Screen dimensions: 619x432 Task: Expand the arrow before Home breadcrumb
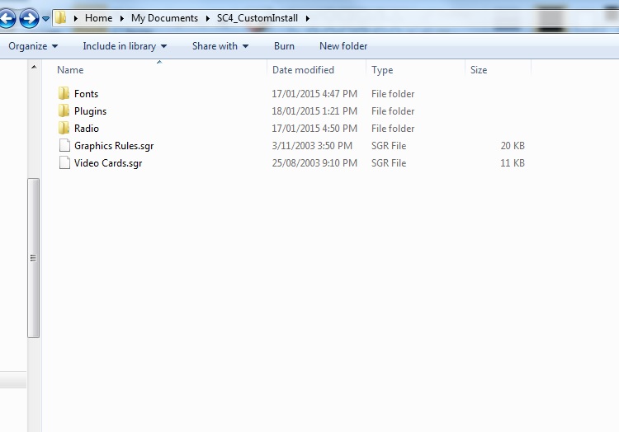75,18
